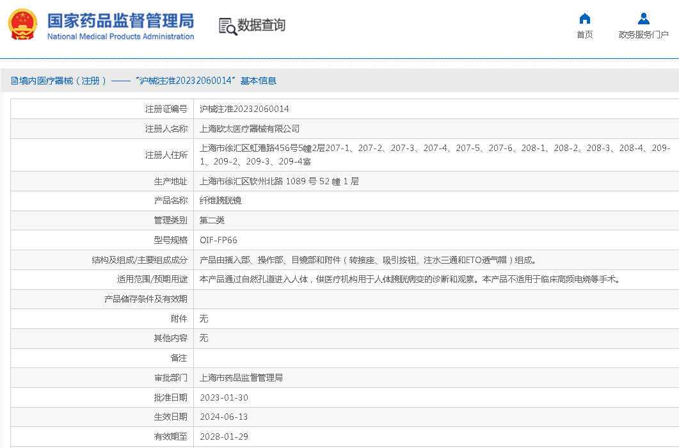The width and height of the screenshot is (679, 448).
Task: Click the product name 纤维膀胱镜 cell
Action: click(x=221, y=201)
